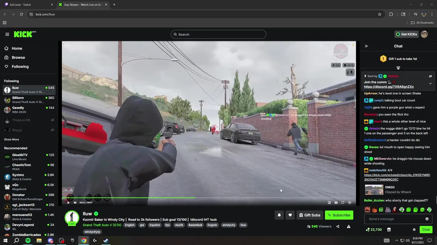
Task: Open video player settings gear
Action: (x=350, y=202)
